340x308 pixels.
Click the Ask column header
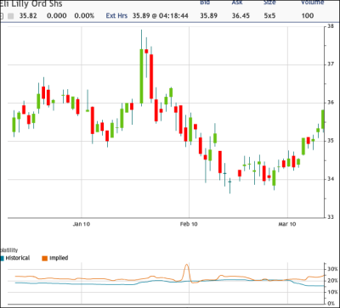click(x=237, y=3)
